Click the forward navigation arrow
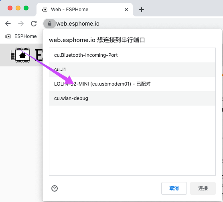 coord(21,24)
